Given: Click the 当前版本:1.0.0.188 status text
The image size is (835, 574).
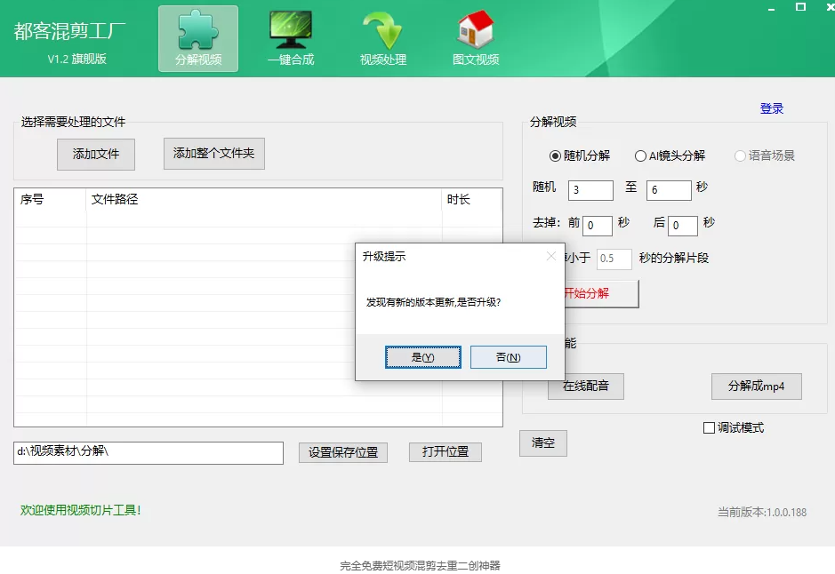Looking at the screenshot, I should (x=762, y=513).
